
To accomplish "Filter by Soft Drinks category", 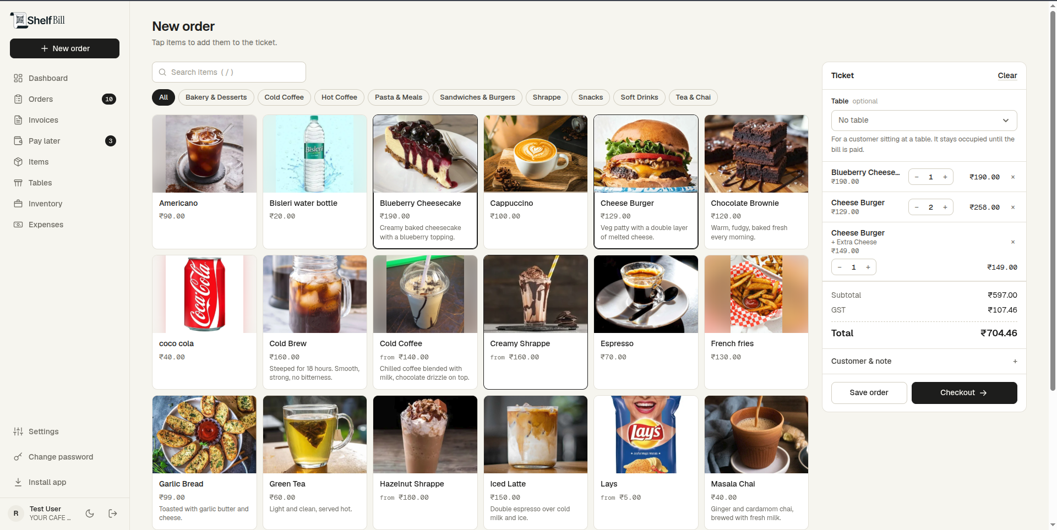I will (x=639, y=97).
